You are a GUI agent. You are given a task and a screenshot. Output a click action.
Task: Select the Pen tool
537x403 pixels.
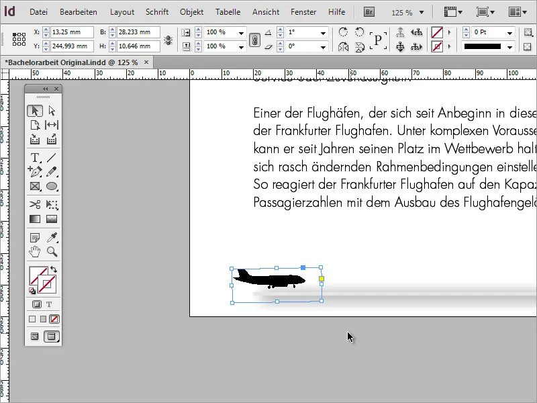point(35,172)
